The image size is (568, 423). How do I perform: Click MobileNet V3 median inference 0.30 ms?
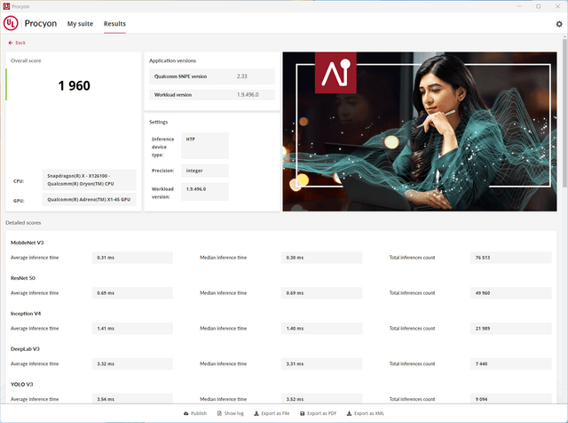tap(321, 258)
